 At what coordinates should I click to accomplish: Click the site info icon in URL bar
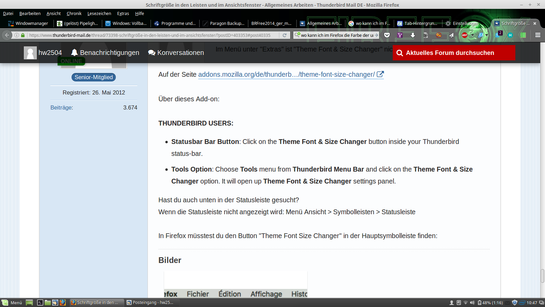point(17,35)
